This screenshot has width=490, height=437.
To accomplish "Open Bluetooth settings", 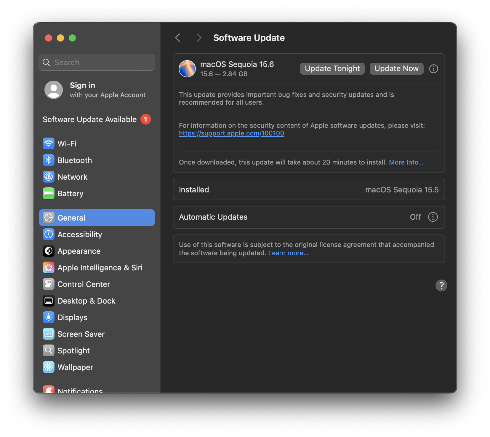I will (x=97, y=160).
